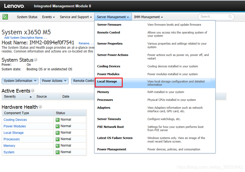Click Add System Descriptive Name link
This screenshot has height=172, width=245.
coord(25,38)
